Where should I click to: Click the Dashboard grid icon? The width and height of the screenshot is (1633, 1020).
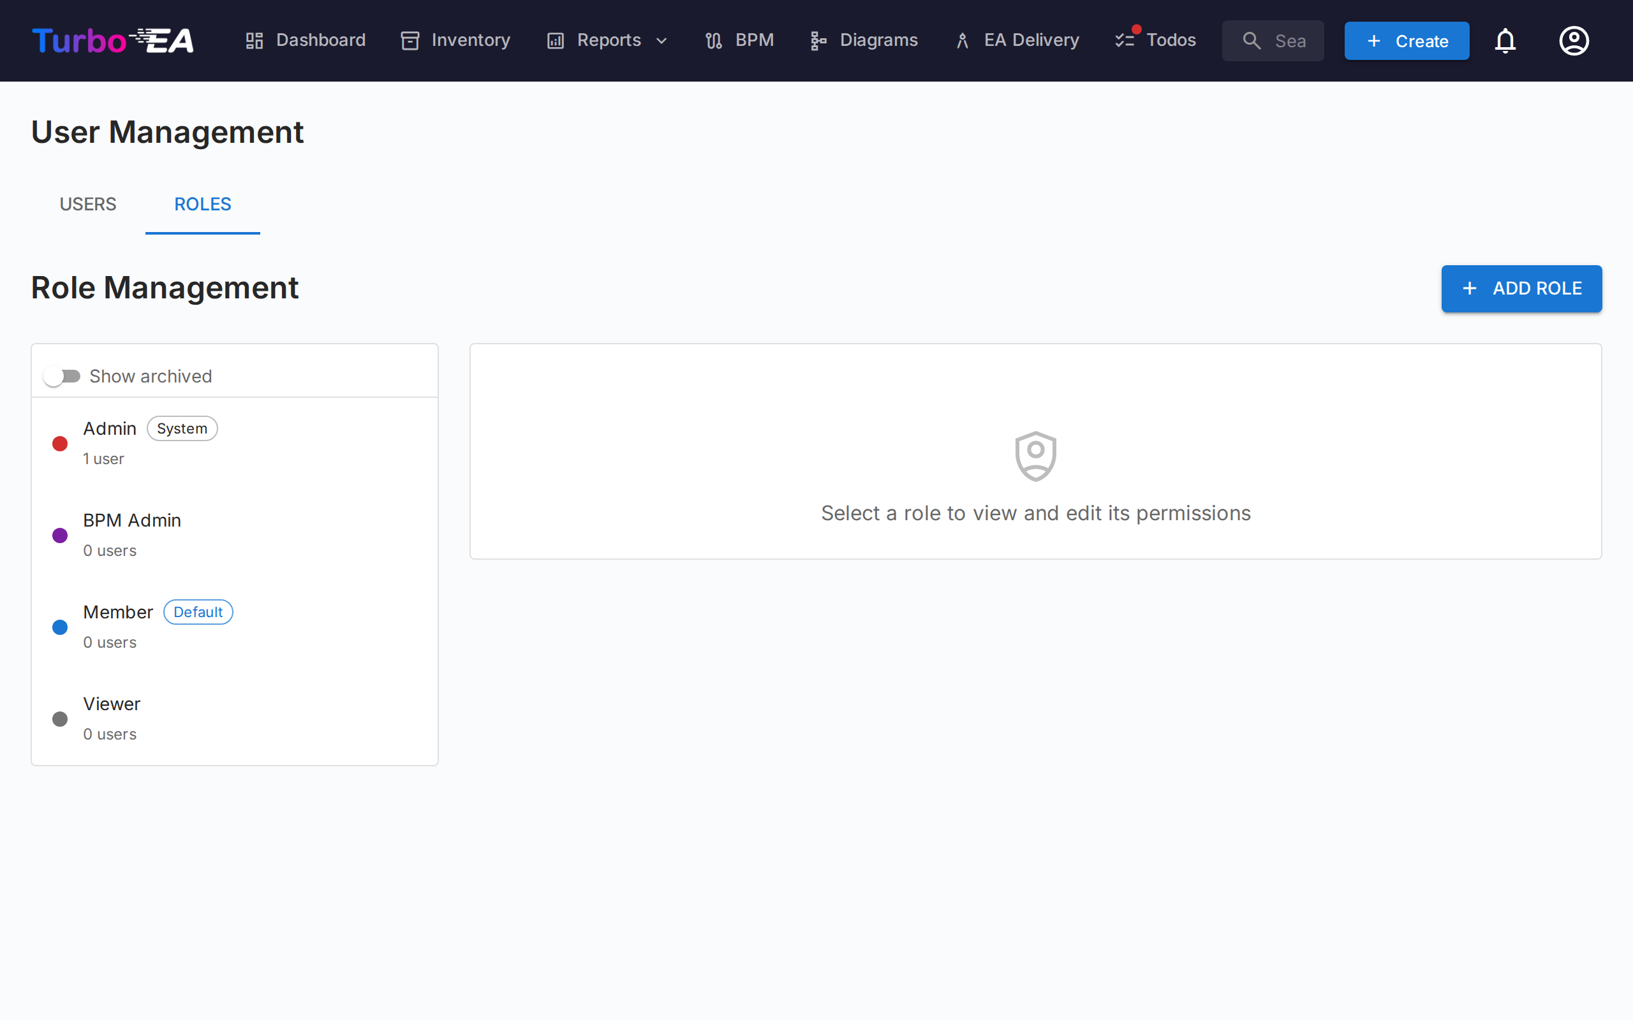coord(254,40)
